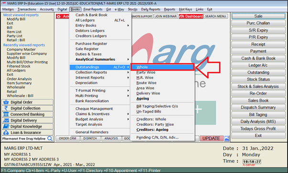
Task: Click the Sale button in right panel
Action: [x=258, y=16]
